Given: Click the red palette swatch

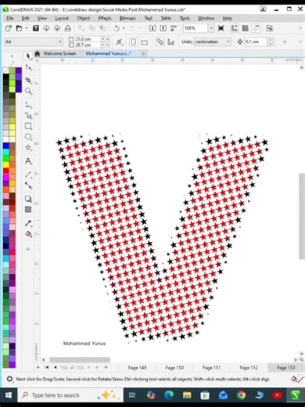Looking at the screenshot, I should click(6, 171).
